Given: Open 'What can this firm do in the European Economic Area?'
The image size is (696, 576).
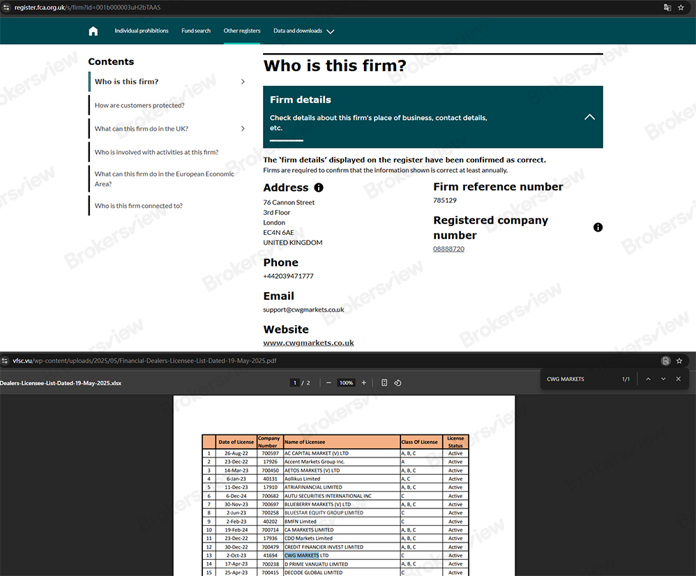Looking at the screenshot, I should click(164, 179).
